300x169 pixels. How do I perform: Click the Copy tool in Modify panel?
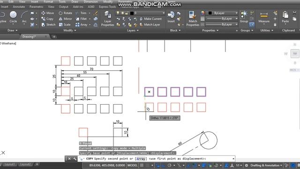[x=47, y=19]
